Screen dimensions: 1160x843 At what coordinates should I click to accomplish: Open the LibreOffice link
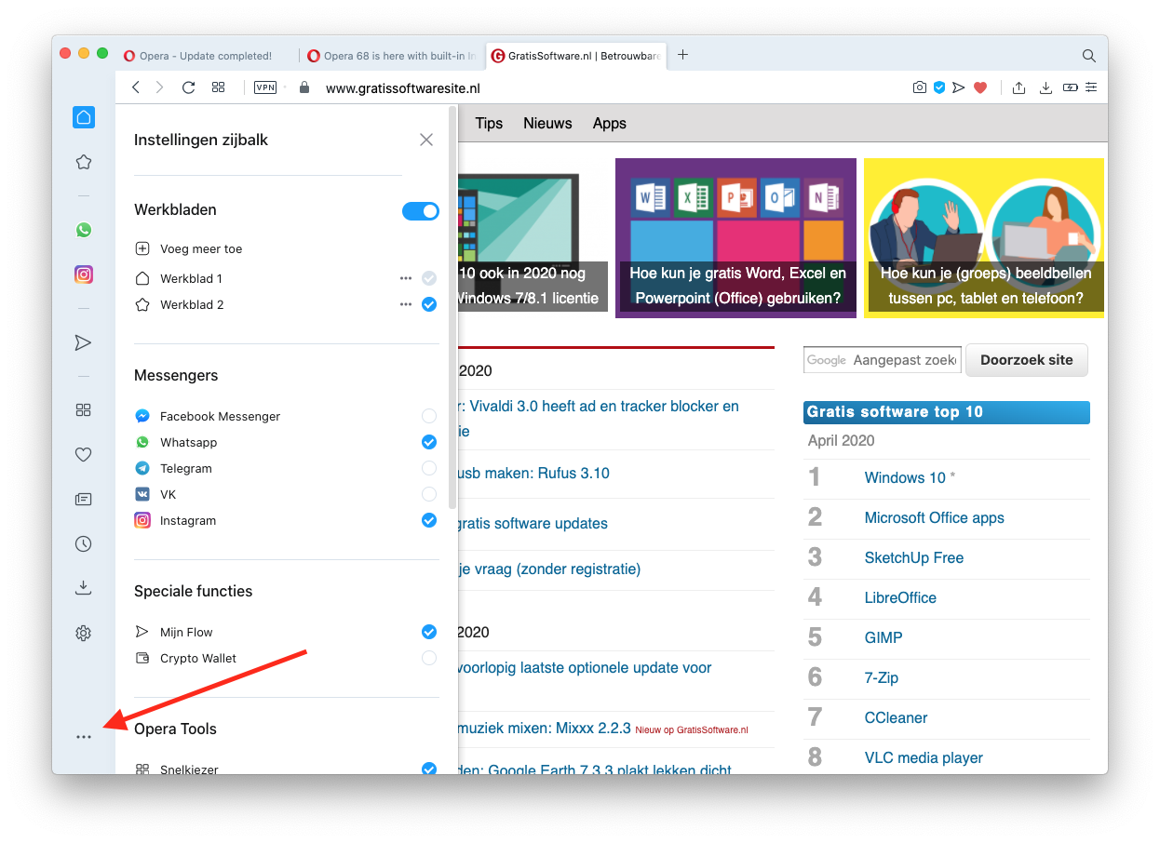[900, 597]
